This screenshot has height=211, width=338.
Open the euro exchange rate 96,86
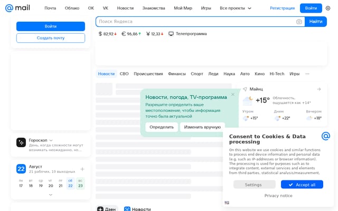131,34
